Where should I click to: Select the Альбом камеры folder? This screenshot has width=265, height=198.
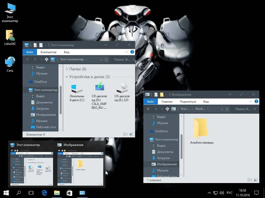(202, 131)
